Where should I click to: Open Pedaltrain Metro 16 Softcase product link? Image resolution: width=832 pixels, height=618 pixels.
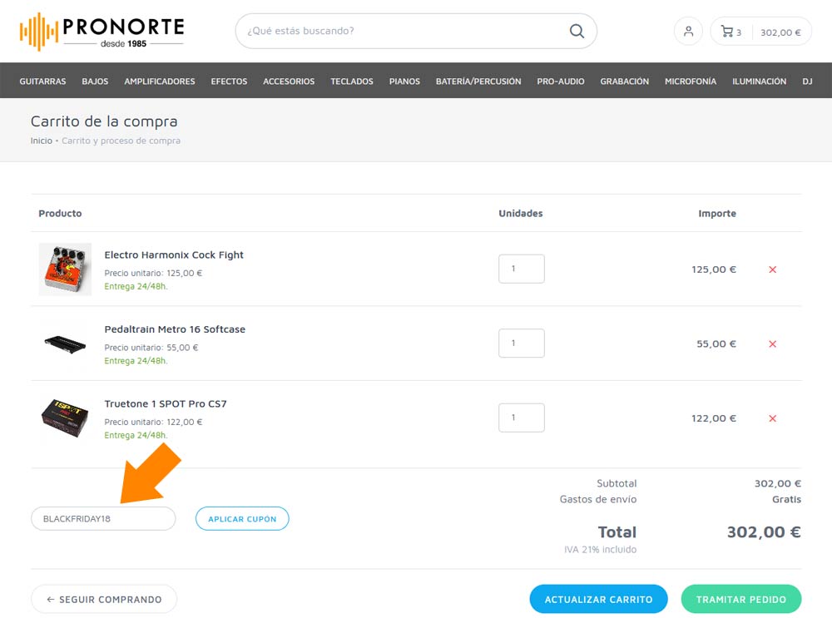[175, 329]
